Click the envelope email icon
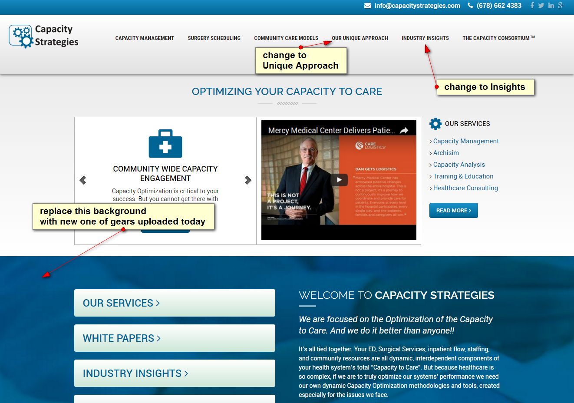This screenshot has width=574, height=403. 368,6
